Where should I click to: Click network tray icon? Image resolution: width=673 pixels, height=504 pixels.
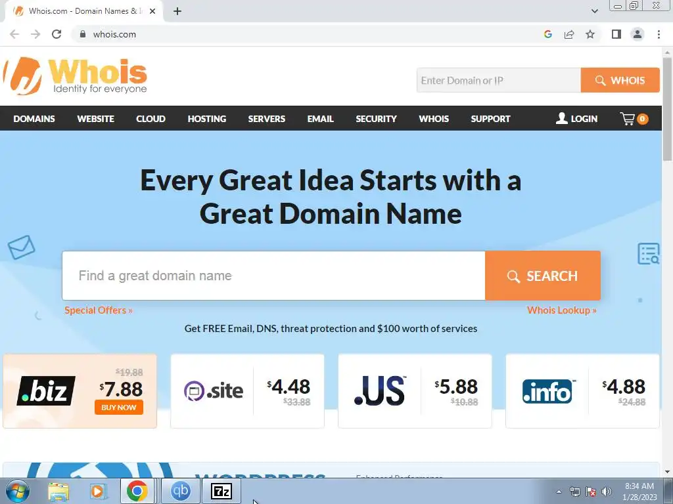pos(574,492)
